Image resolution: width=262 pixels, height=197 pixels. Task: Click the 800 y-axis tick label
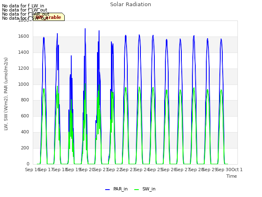[x=25, y=100]
